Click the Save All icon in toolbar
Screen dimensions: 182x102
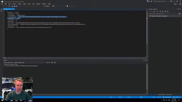point(16,6)
